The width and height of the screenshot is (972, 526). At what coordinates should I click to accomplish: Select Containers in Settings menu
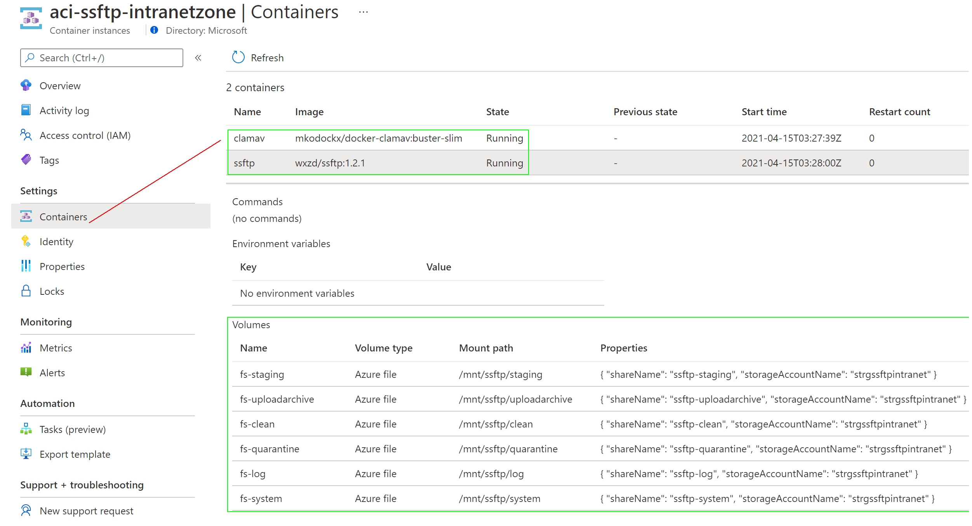[63, 217]
